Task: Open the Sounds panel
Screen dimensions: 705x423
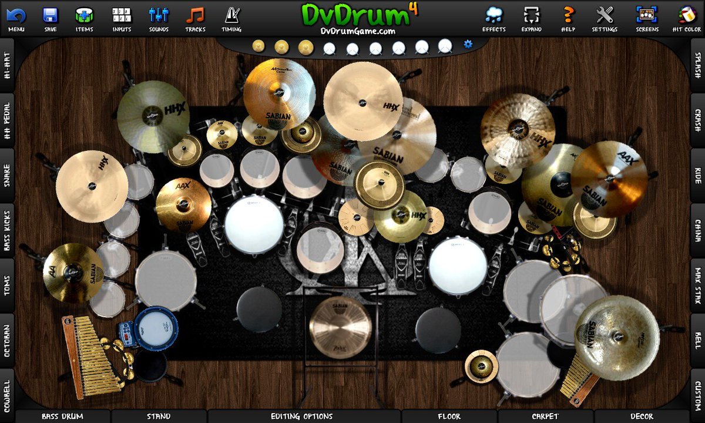Action: [x=158, y=16]
